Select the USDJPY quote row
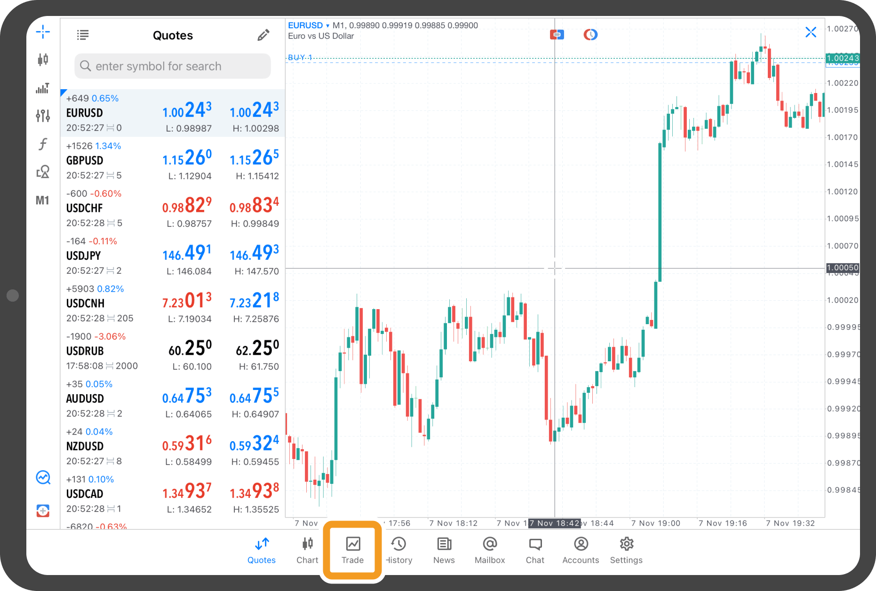This screenshot has height=591, width=876. tap(173, 256)
